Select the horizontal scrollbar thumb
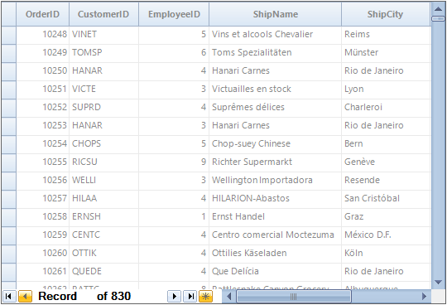This screenshot has width=447, height=305. coord(294,297)
